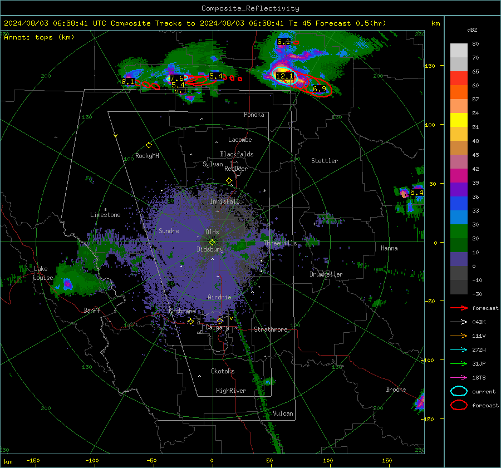The height and width of the screenshot is (468, 501).
Task: Click the cyan current-storm ellipse around 12.1
Action: pyautogui.click(x=284, y=76)
